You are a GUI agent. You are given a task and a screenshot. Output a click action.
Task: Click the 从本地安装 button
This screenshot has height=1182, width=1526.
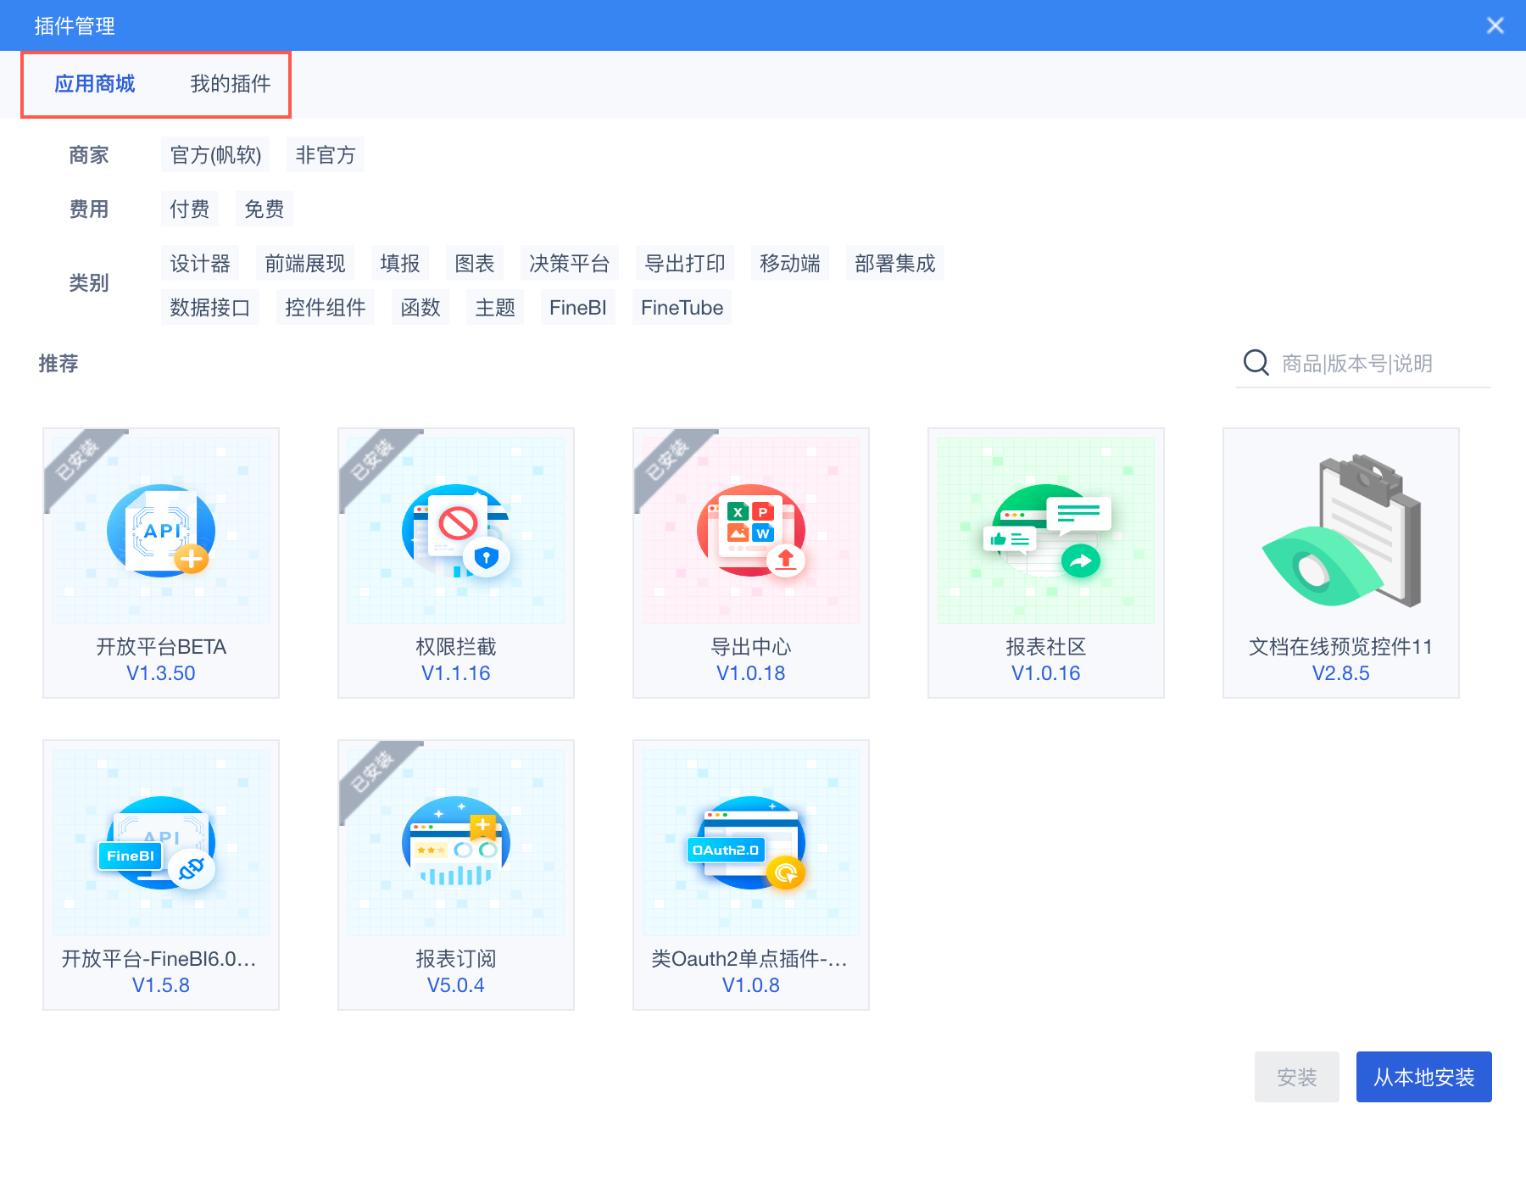click(x=1424, y=1077)
